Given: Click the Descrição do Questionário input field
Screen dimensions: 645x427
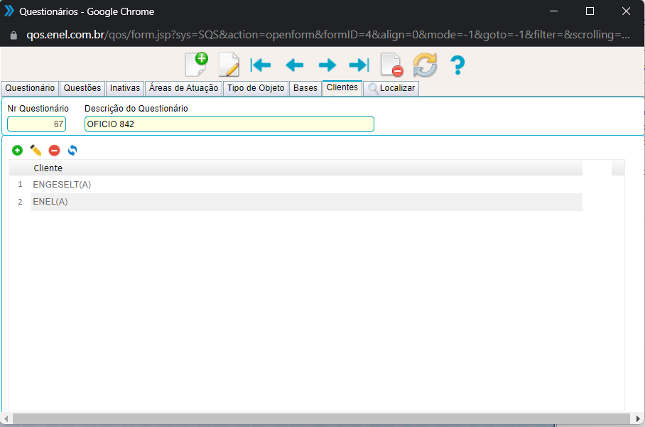Looking at the screenshot, I should point(229,124).
